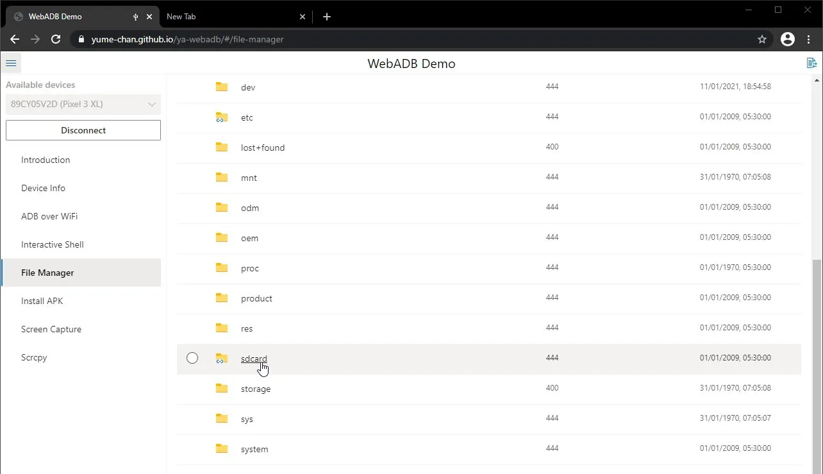Click the site security lock icon
The width and height of the screenshot is (823, 474).
tap(81, 39)
